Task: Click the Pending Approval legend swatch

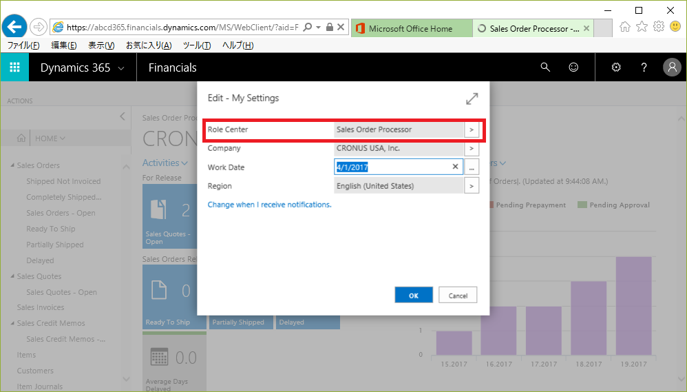Action: point(582,205)
